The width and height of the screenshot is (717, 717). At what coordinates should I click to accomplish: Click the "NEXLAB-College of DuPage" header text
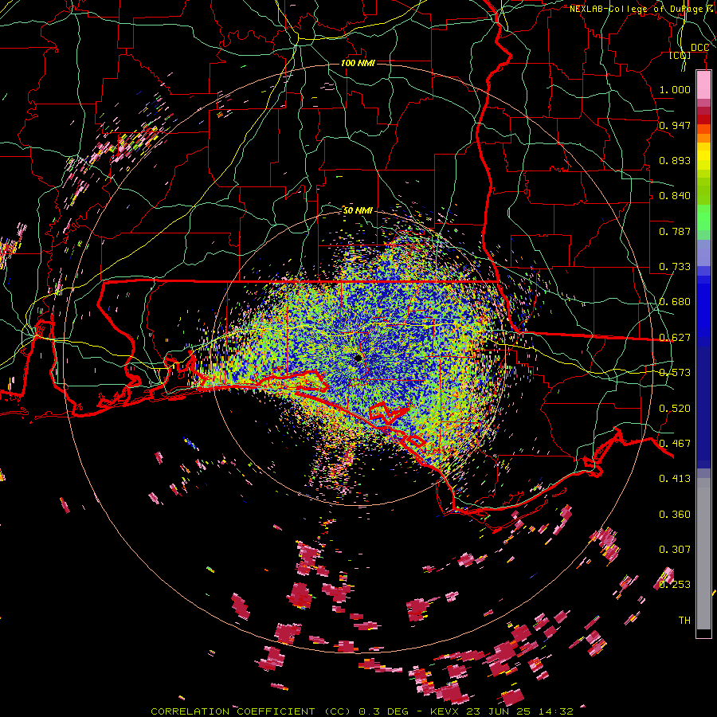click(637, 9)
